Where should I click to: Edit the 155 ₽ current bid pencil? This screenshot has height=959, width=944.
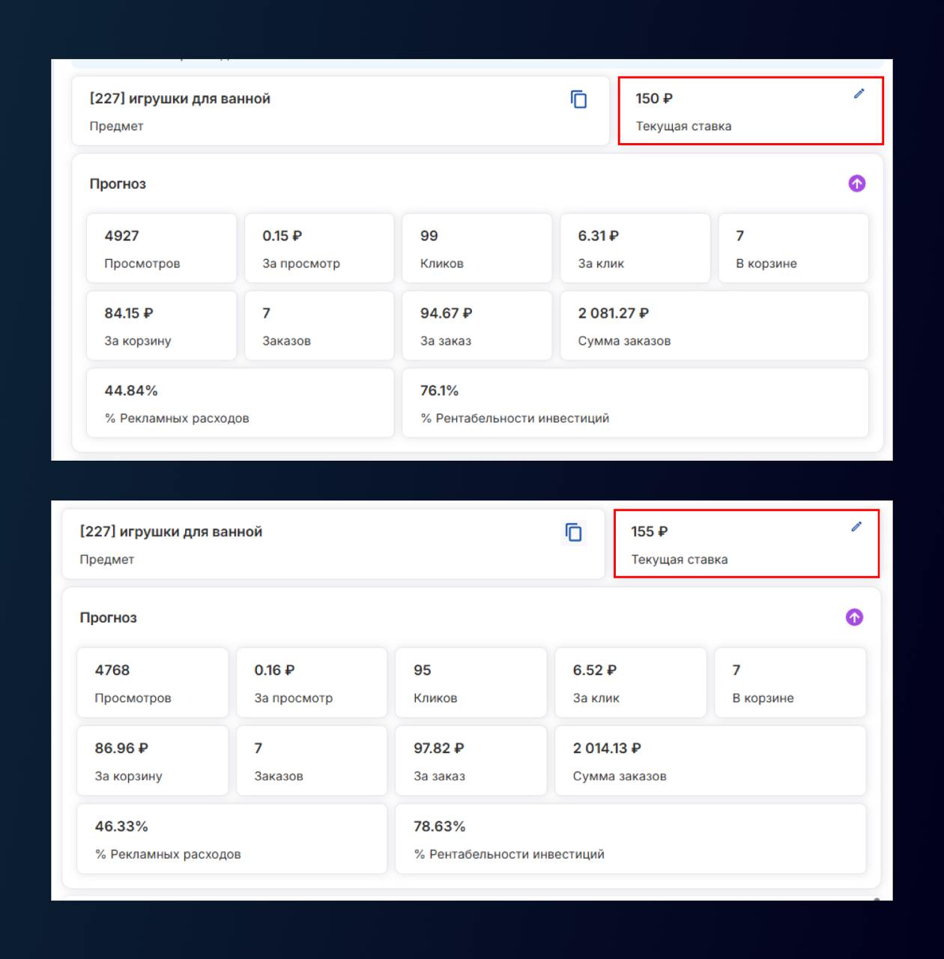(856, 527)
